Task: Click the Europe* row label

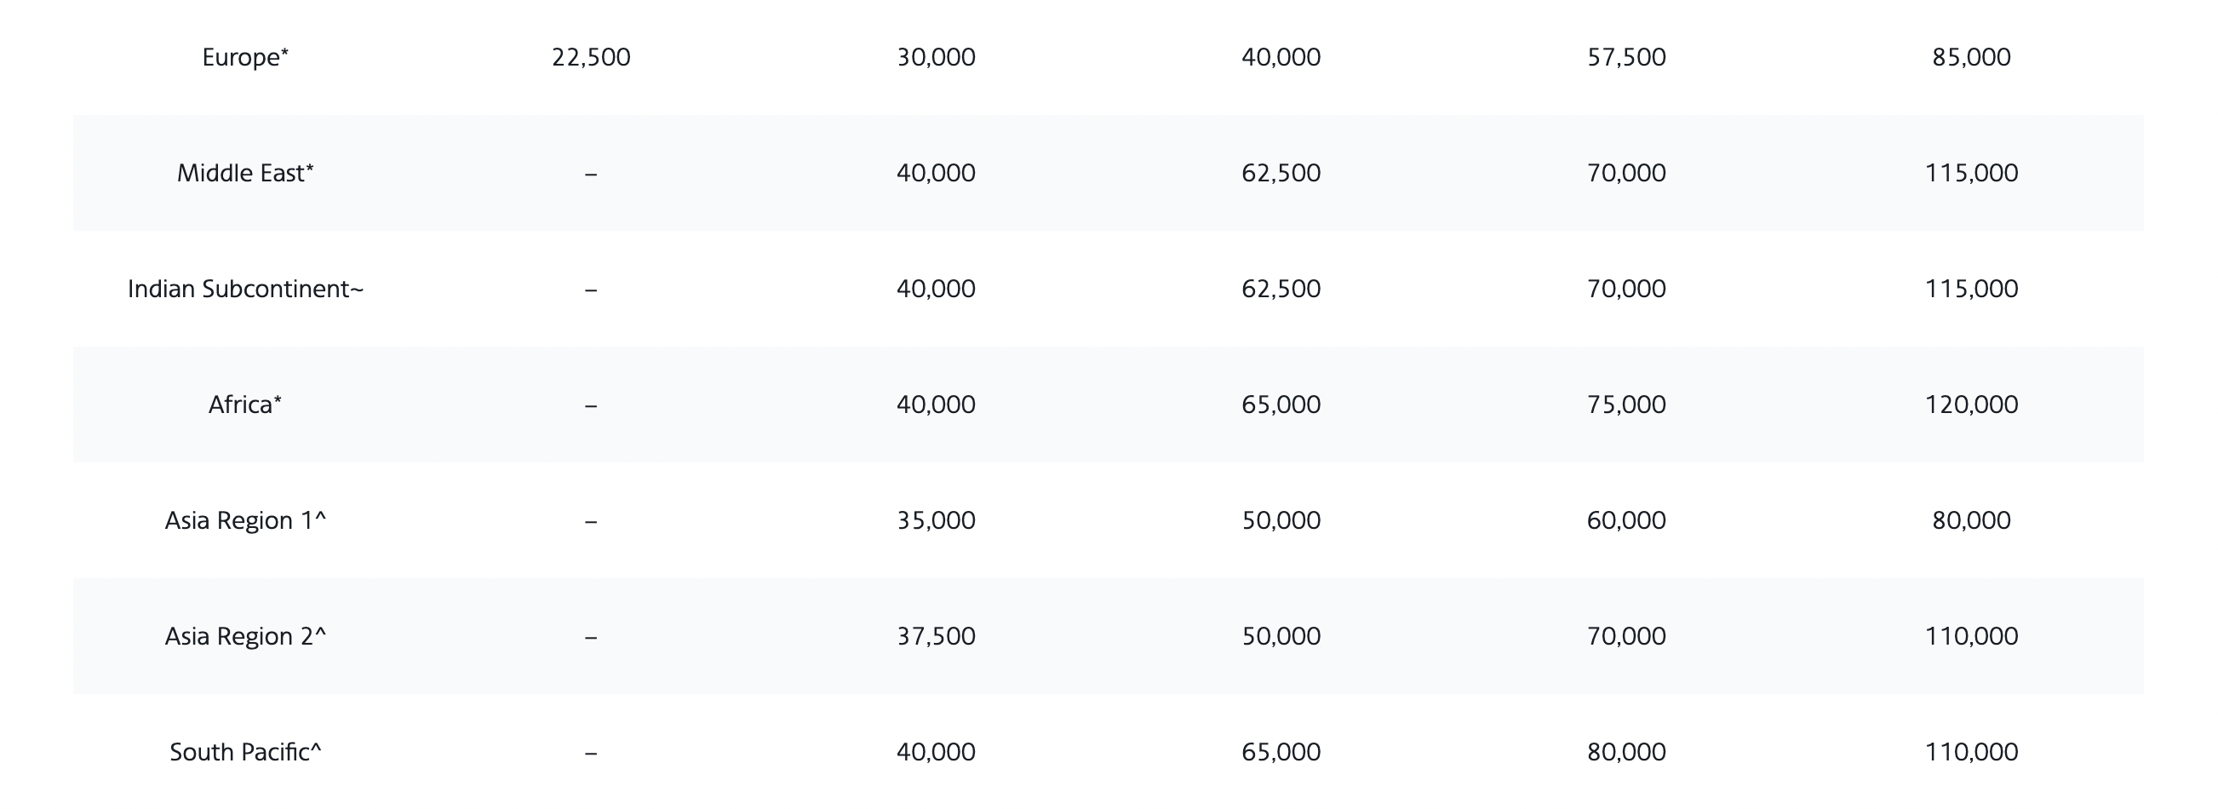Action: (245, 57)
